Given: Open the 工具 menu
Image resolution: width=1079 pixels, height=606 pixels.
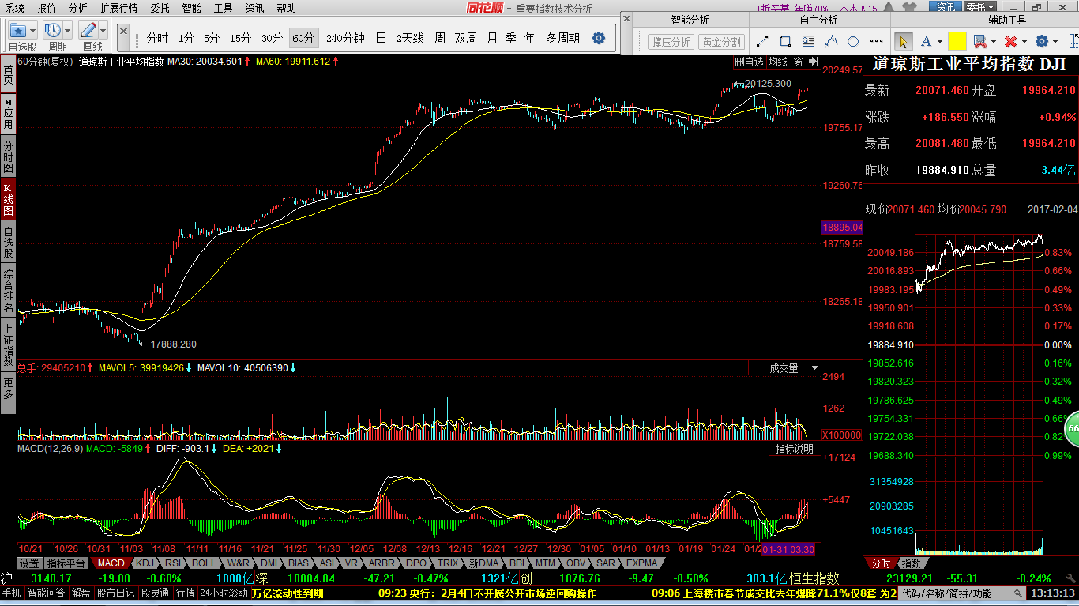Looking at the screenshot, I should click(x=223, y=8).
